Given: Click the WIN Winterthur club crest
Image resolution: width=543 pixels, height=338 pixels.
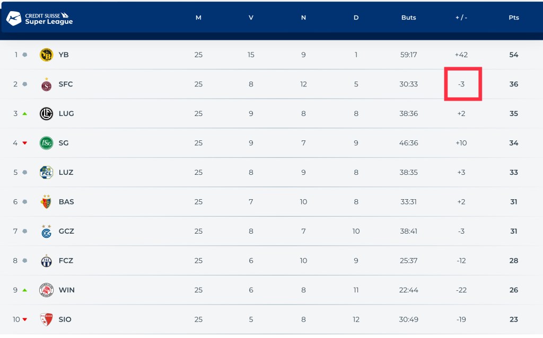Looking at the screenshot, I should pos(47,290).
